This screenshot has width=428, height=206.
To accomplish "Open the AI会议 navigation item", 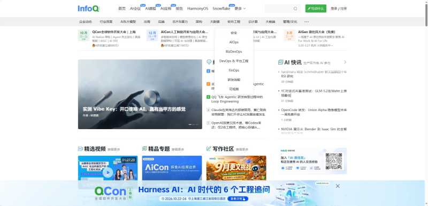I will coord(135,9).
